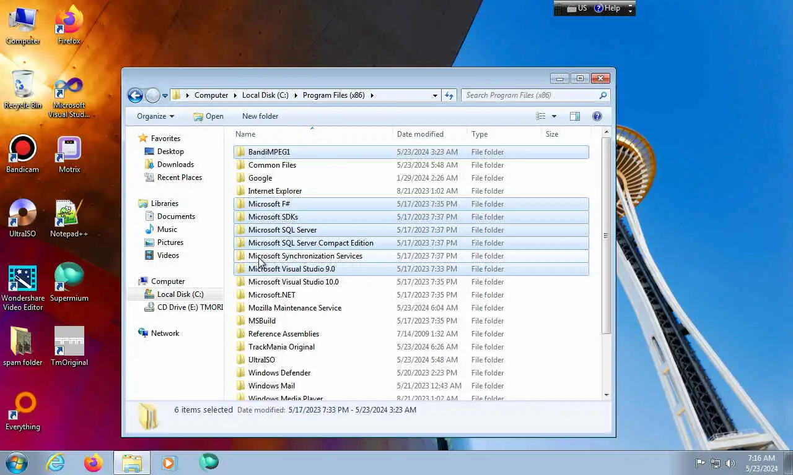Click the change view icon

coord(541,116)
